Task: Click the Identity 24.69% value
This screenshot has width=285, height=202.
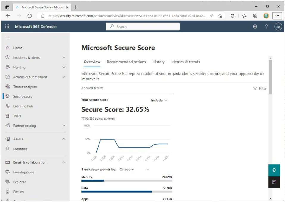Action: pyautogui.click(x=167, y=177)
